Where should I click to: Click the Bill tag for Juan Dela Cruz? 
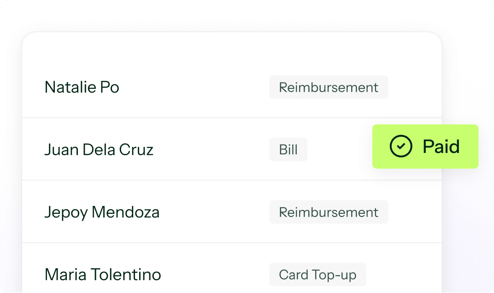(288, 150)
